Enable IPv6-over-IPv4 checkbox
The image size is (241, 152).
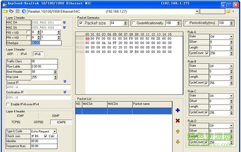pos(8,104)
